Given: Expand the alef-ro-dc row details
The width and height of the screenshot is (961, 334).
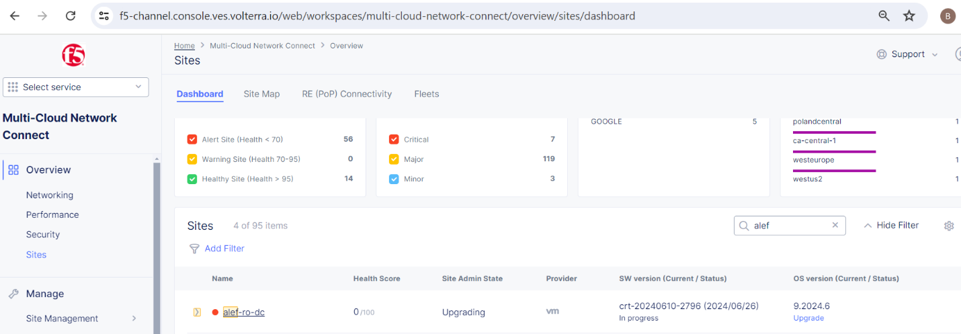Looking at the screenshot, I should [x=198, y=312].
